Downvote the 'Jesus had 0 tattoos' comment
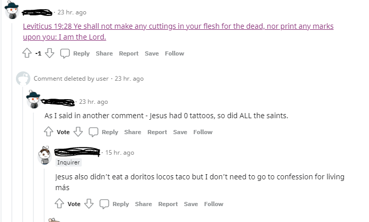Image resolution: width=369 pixels, height=222 pixels. coord(78,132)
